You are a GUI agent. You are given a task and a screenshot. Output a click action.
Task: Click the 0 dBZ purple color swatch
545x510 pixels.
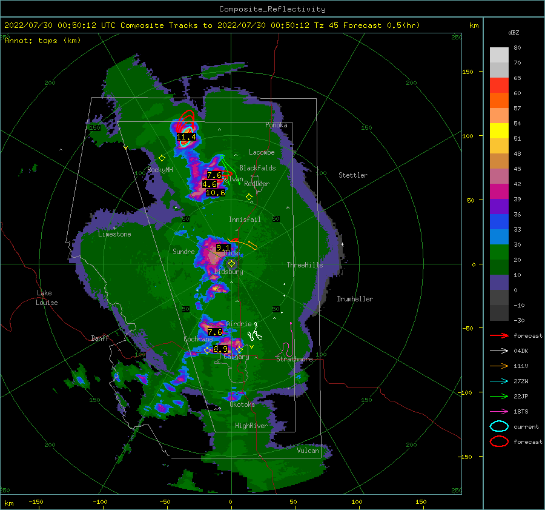coord(499,282)
